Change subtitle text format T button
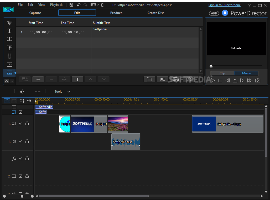This screenshot has width=270, height=200. [x=77, y=79]
